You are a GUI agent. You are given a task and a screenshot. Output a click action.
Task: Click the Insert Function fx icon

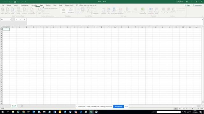tap(24, 19)
